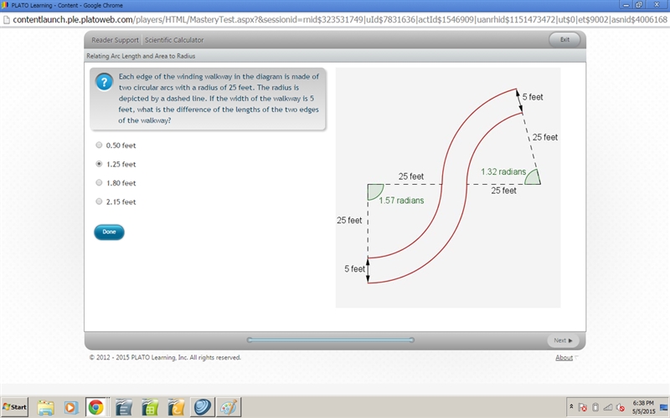
Task: Click the show desktop tray icon
Action: tap(664, 407)
